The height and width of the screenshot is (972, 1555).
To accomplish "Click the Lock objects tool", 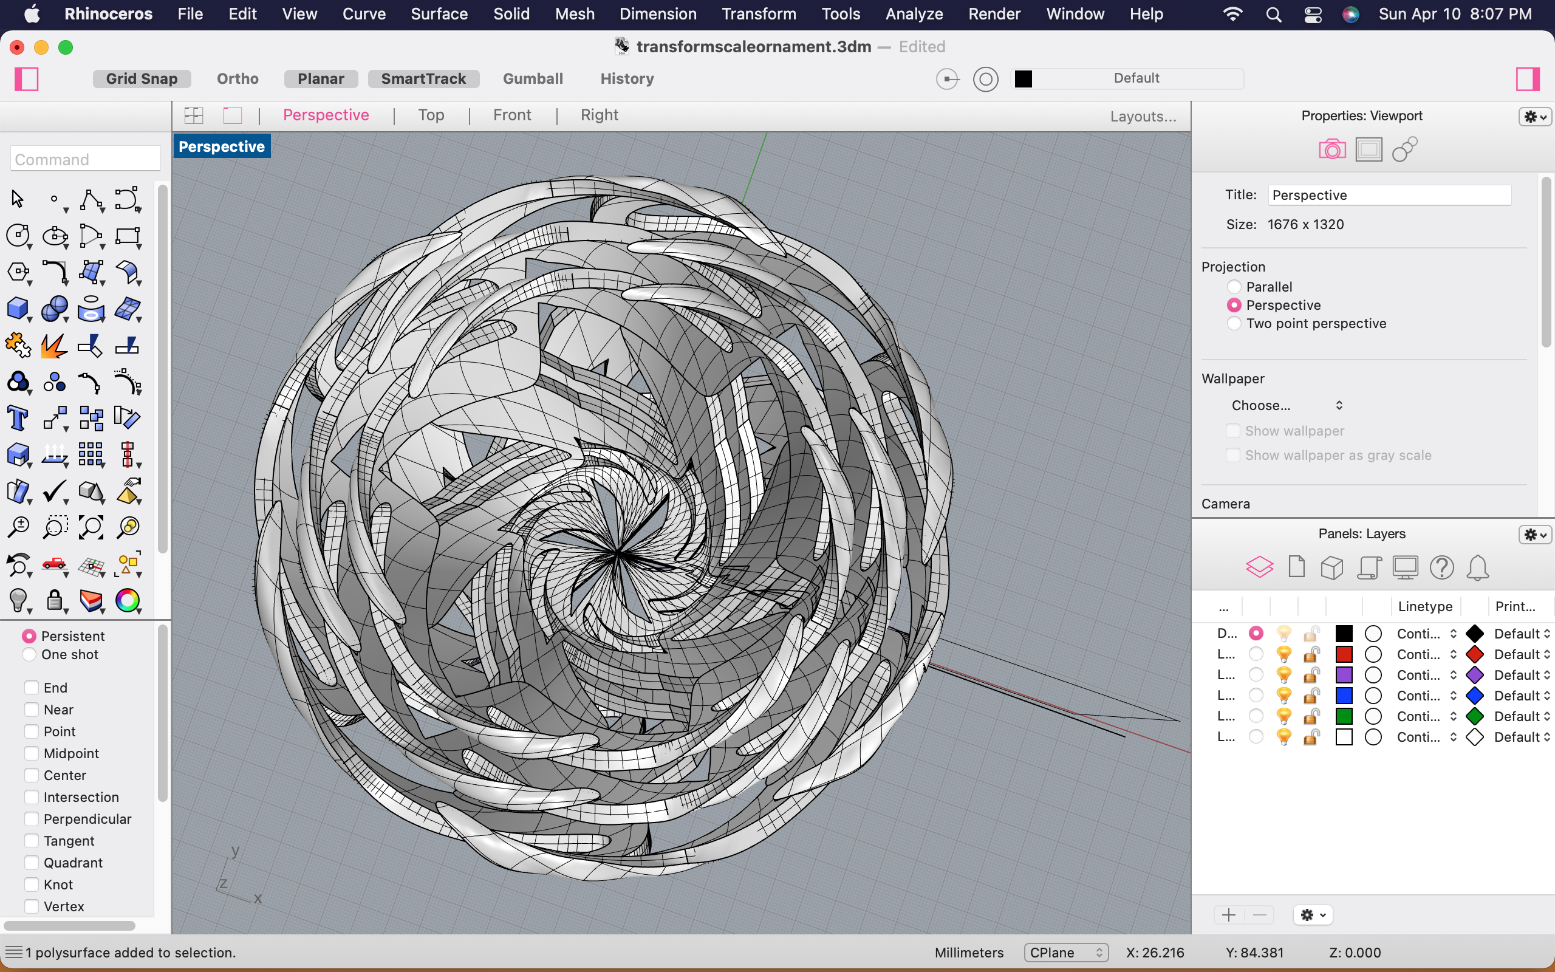I will [55, 601].
